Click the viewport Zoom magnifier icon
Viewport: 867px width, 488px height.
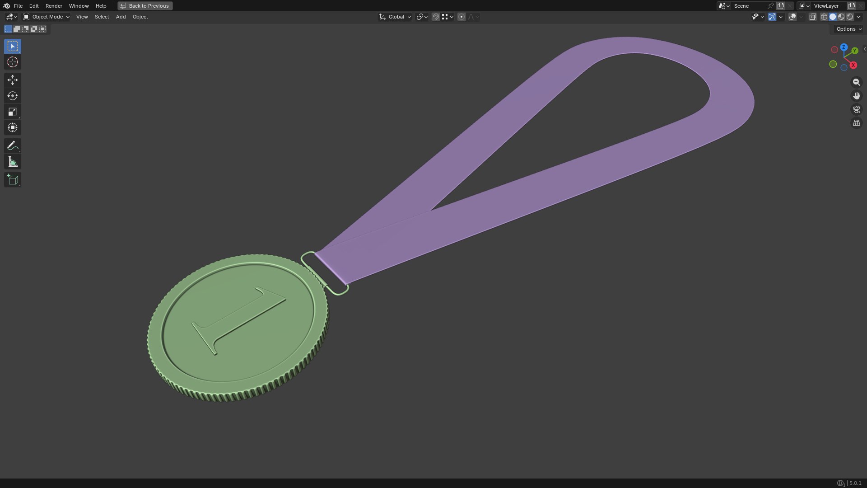(856, 82)
